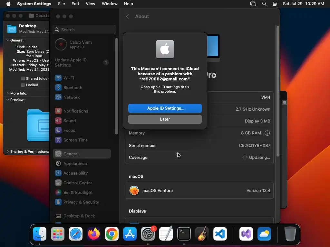Open the Apple menu
This screenshot has height=247, width=330.
8,4
